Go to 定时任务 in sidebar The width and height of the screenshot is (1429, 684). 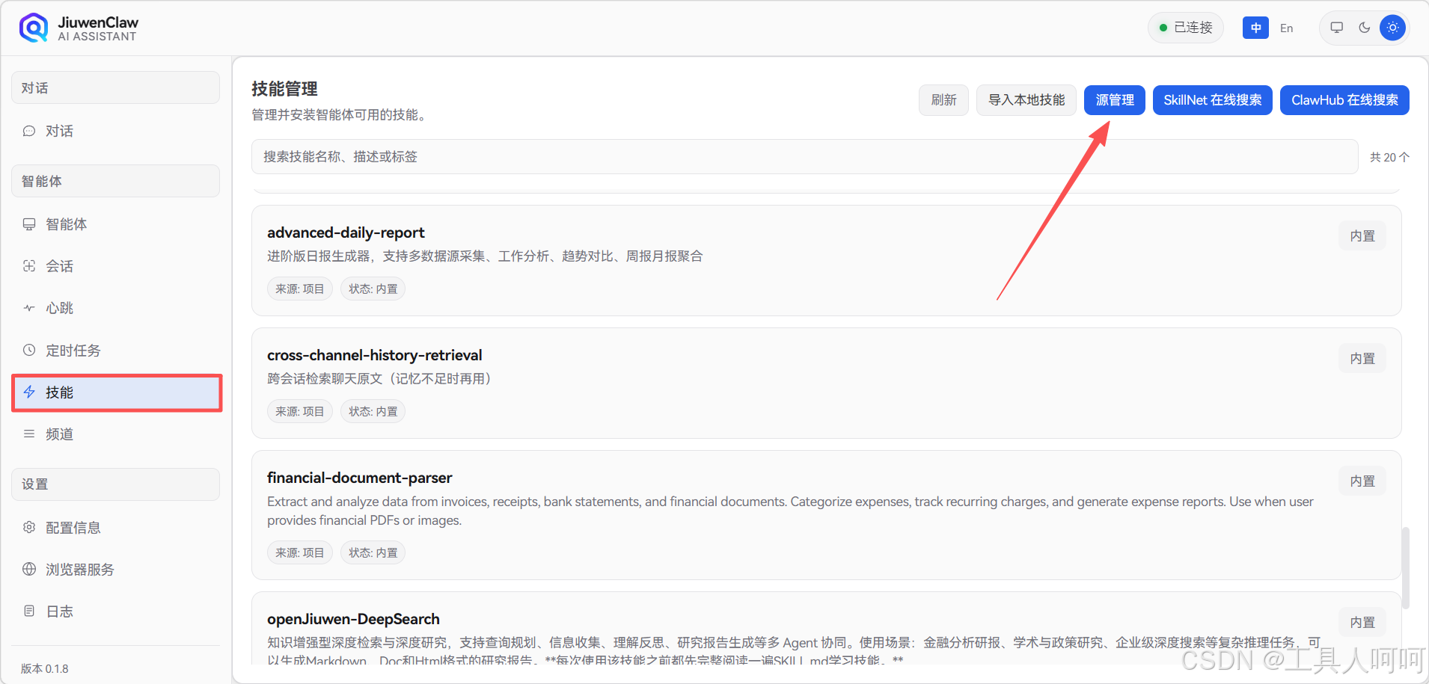tap(115, 350)
